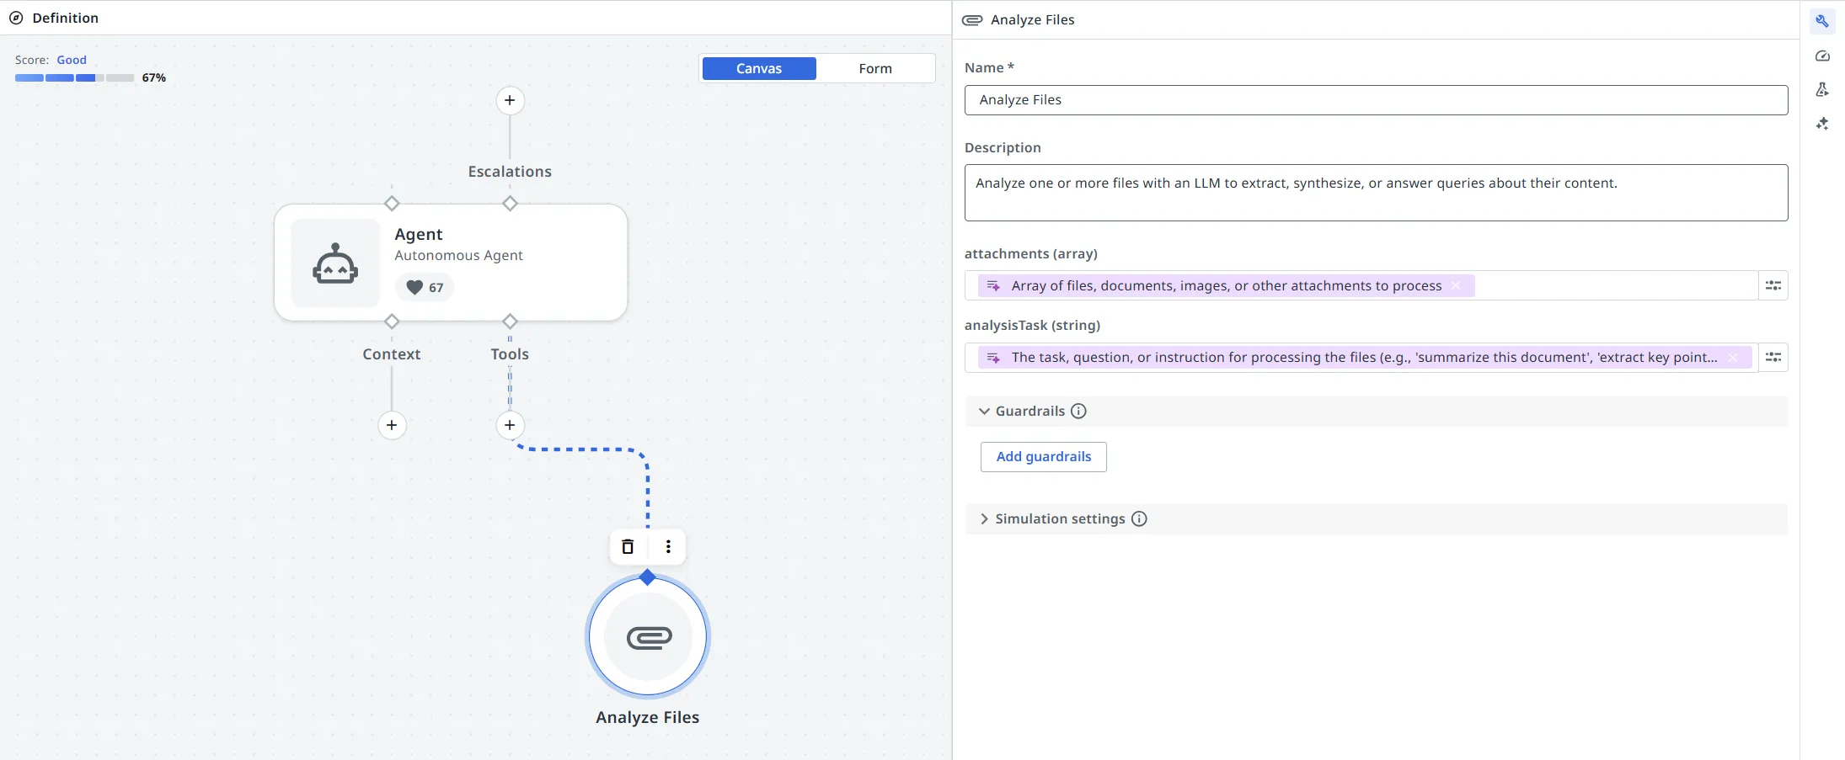
Task: Open the three-dot menu above Analyze Files
Action: pyautogui.click(x=668, y=547)
